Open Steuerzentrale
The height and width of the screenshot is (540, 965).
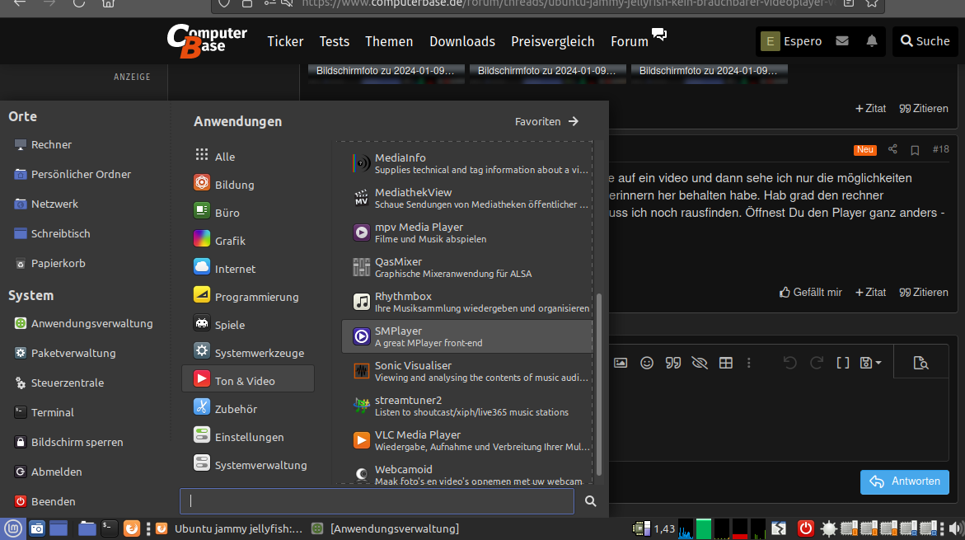pyautogui.click(x=59, y=383)
